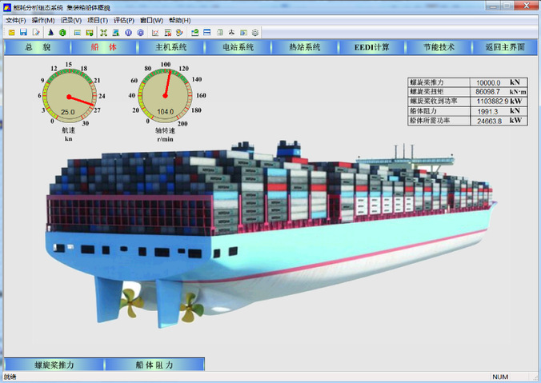Click the gear icon at toolbar end
This screenshot has height=383, width=541.
click(255, 32)
